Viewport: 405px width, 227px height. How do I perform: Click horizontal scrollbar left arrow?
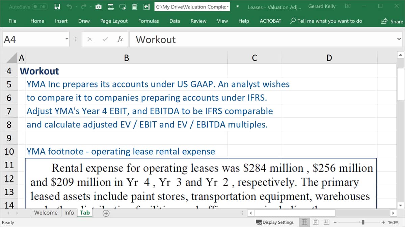pyautogui.click(x=251, y=213)
